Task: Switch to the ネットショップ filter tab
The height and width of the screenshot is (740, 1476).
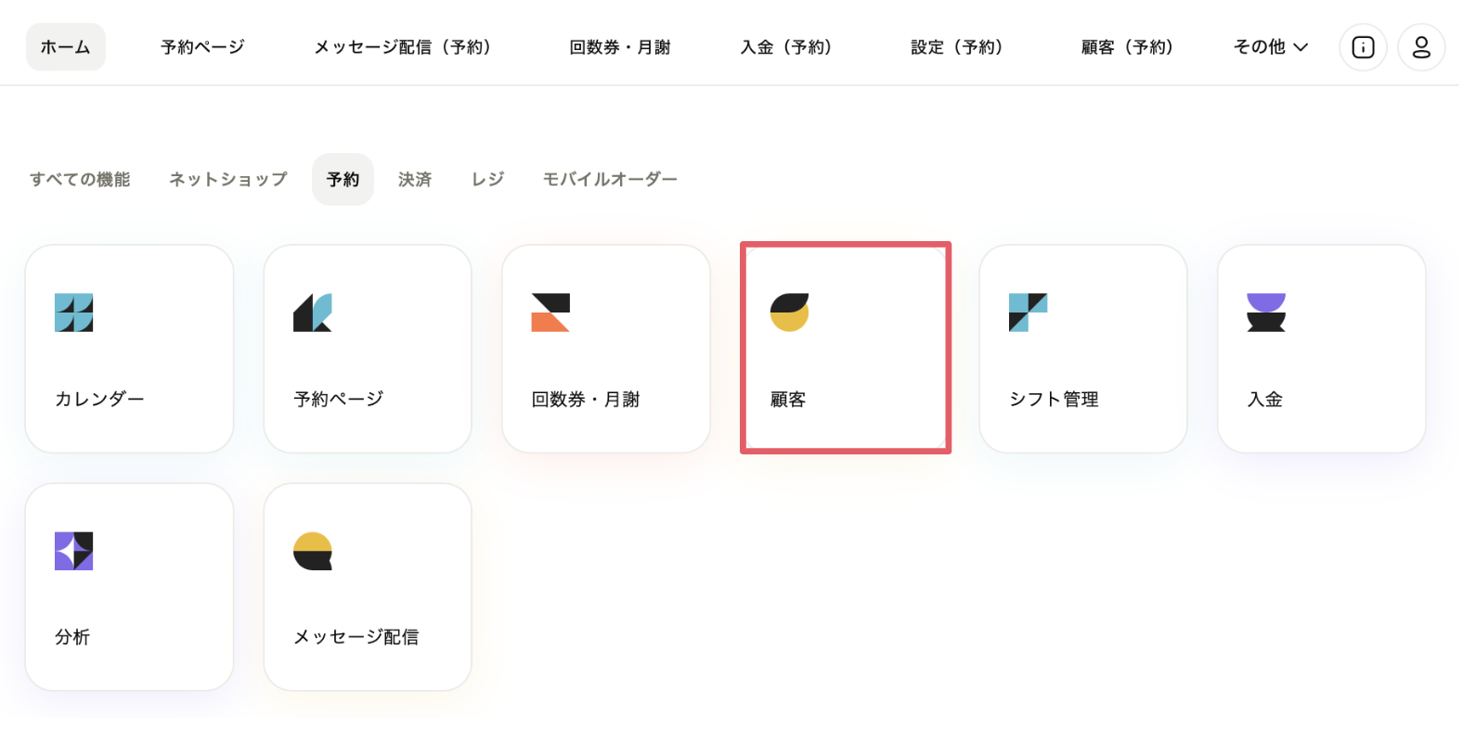Action: pyautogui.click(x=228, y=180)
